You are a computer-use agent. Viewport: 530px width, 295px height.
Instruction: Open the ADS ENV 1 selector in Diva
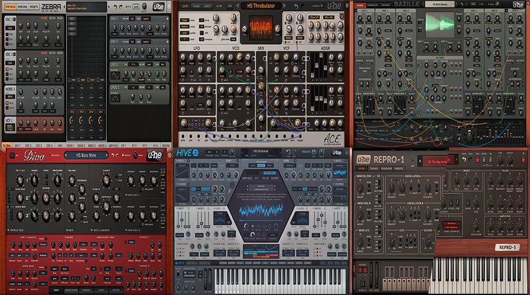coord(132,195)
